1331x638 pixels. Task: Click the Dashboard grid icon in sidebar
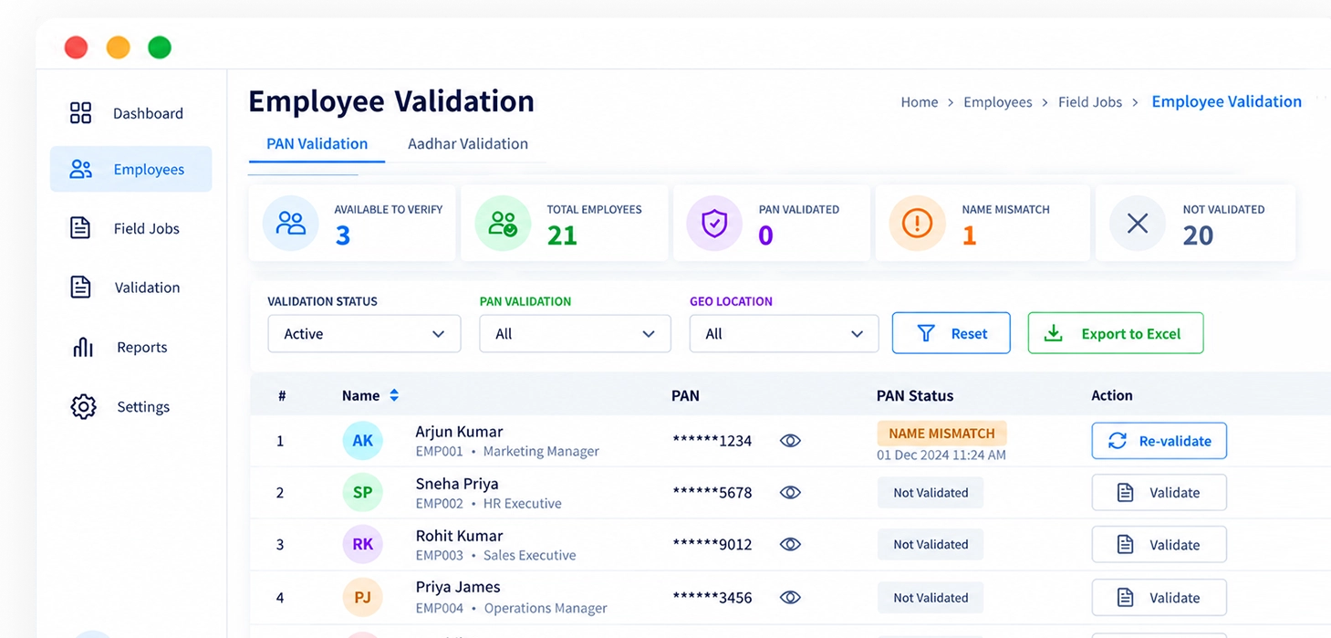tap(81, 113)
